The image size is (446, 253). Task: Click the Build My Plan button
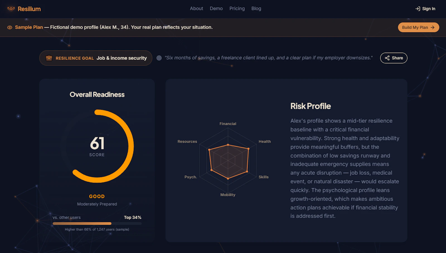[418, 27]
